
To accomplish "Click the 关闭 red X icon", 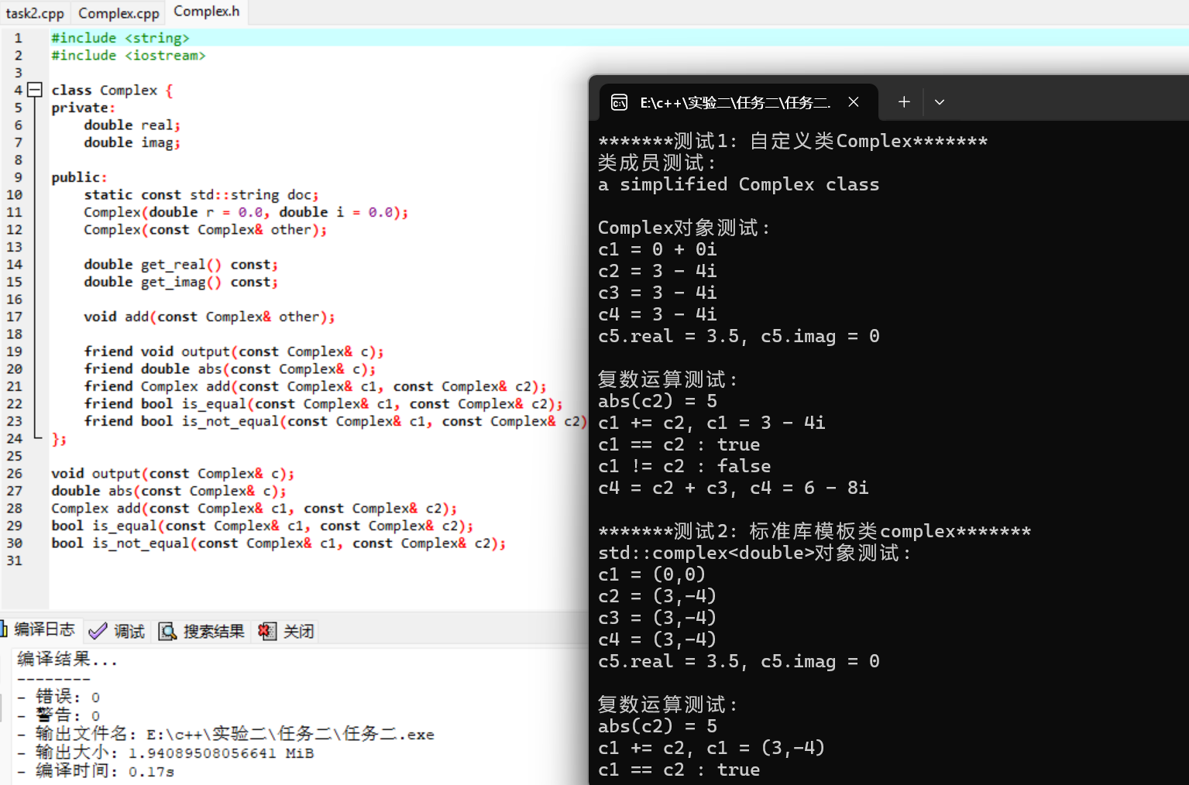I will coord(266,632).
